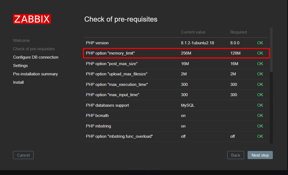Viewport: 288px width, 175px height.
Task: Click the Back button
Action: point(235,155)
